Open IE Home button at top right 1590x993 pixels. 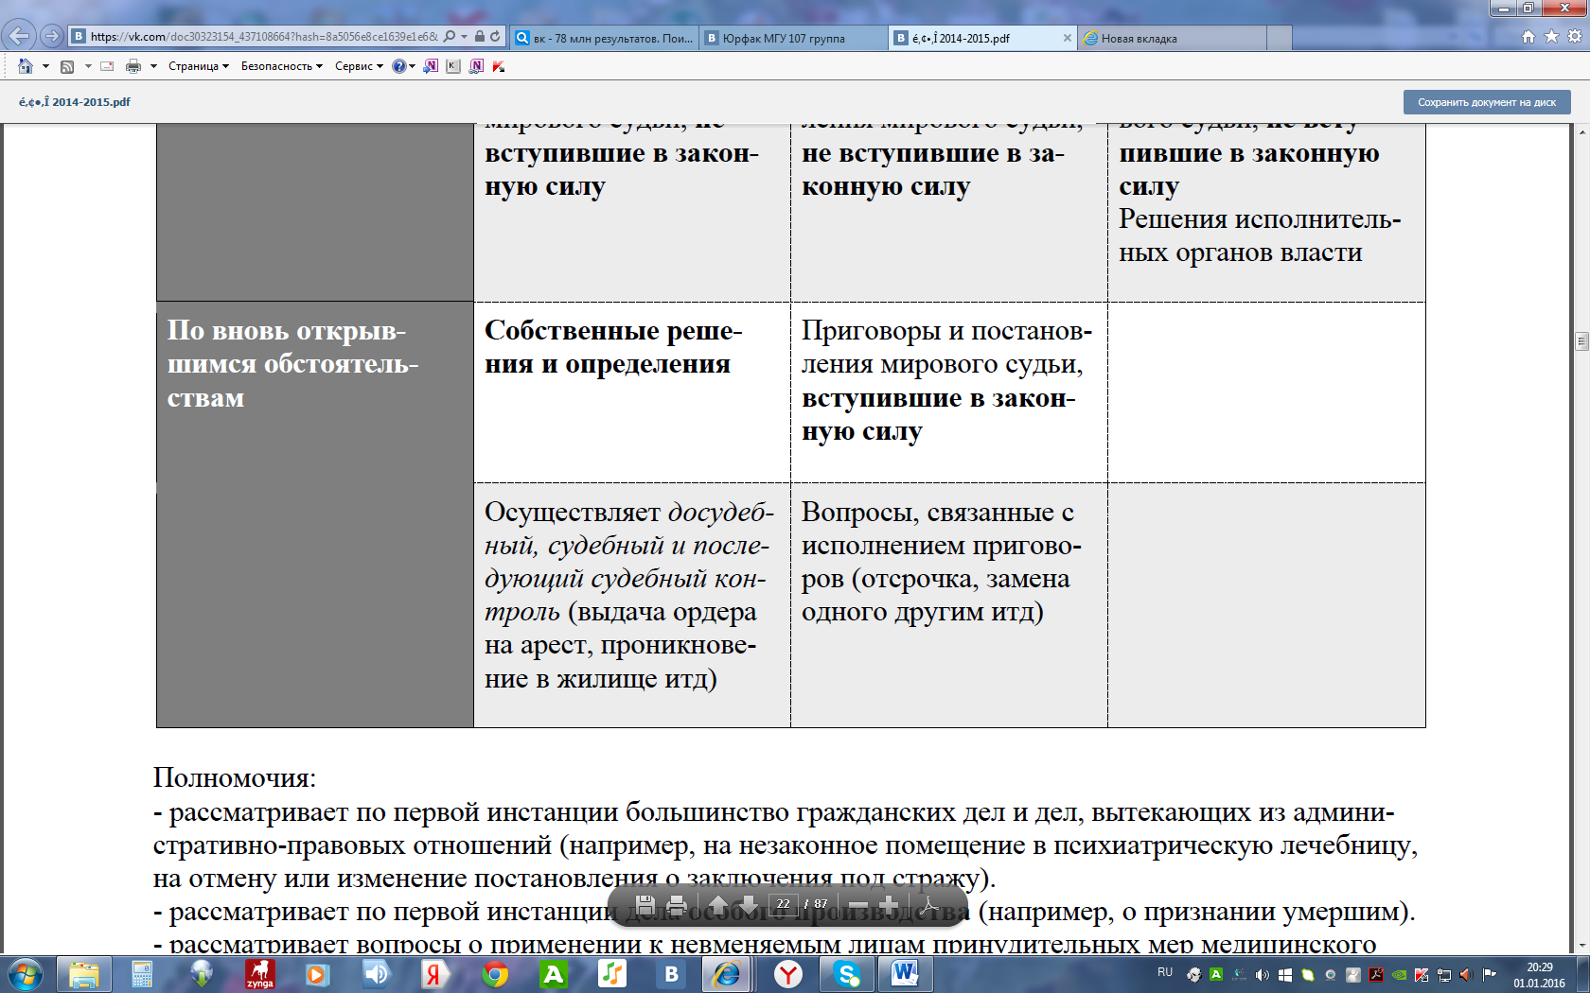coord(1528,37)
